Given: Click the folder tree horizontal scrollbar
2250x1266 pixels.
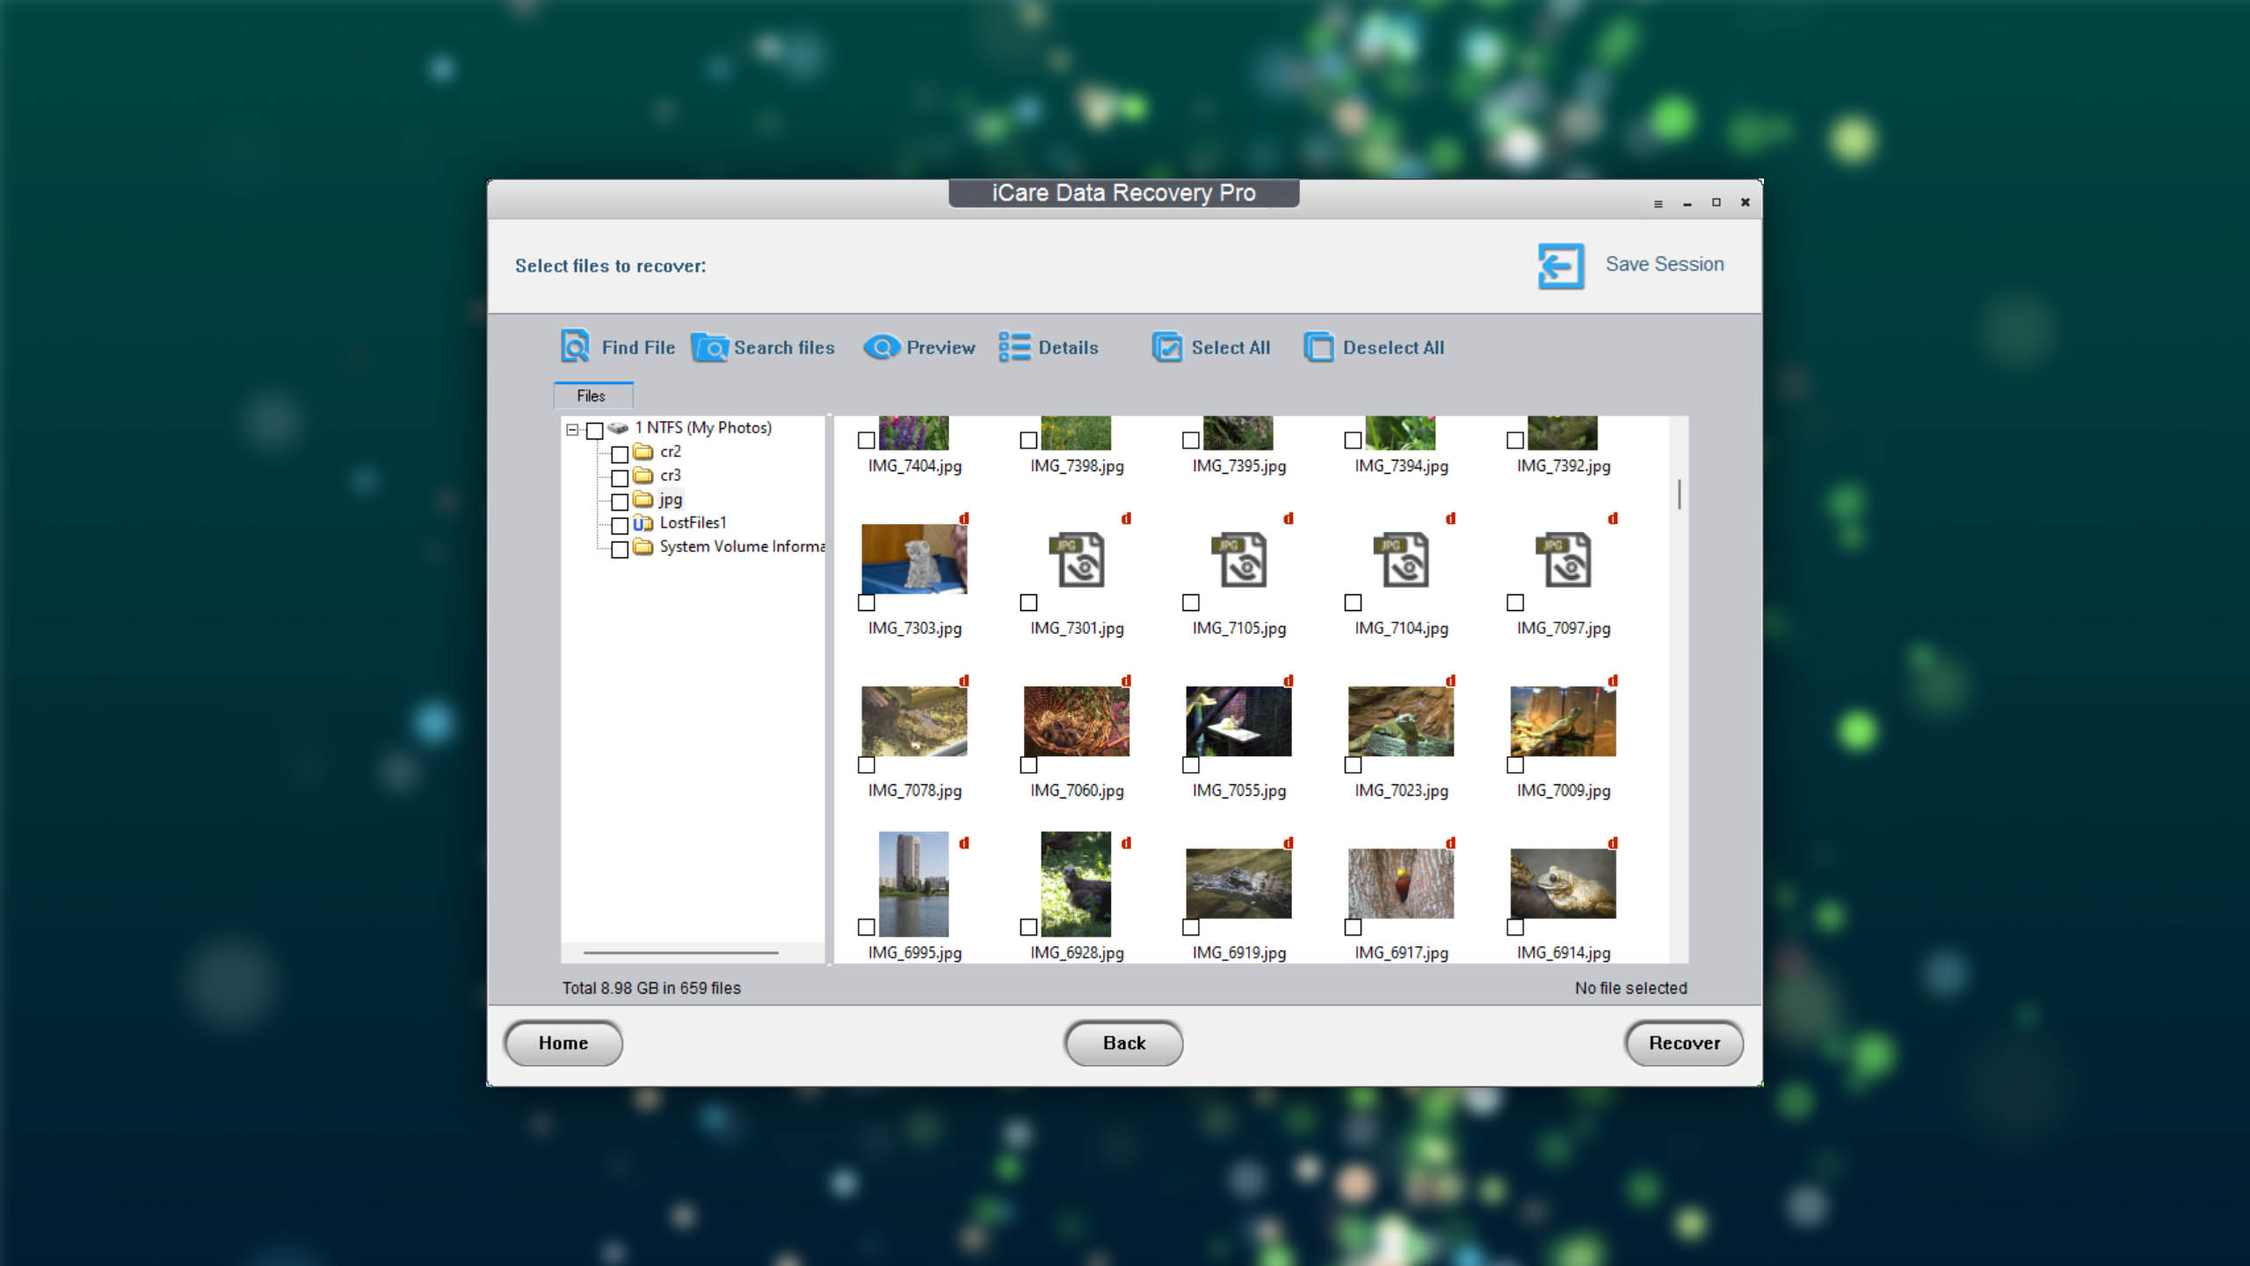Looking at the screenshot, I should pos(681,952).
